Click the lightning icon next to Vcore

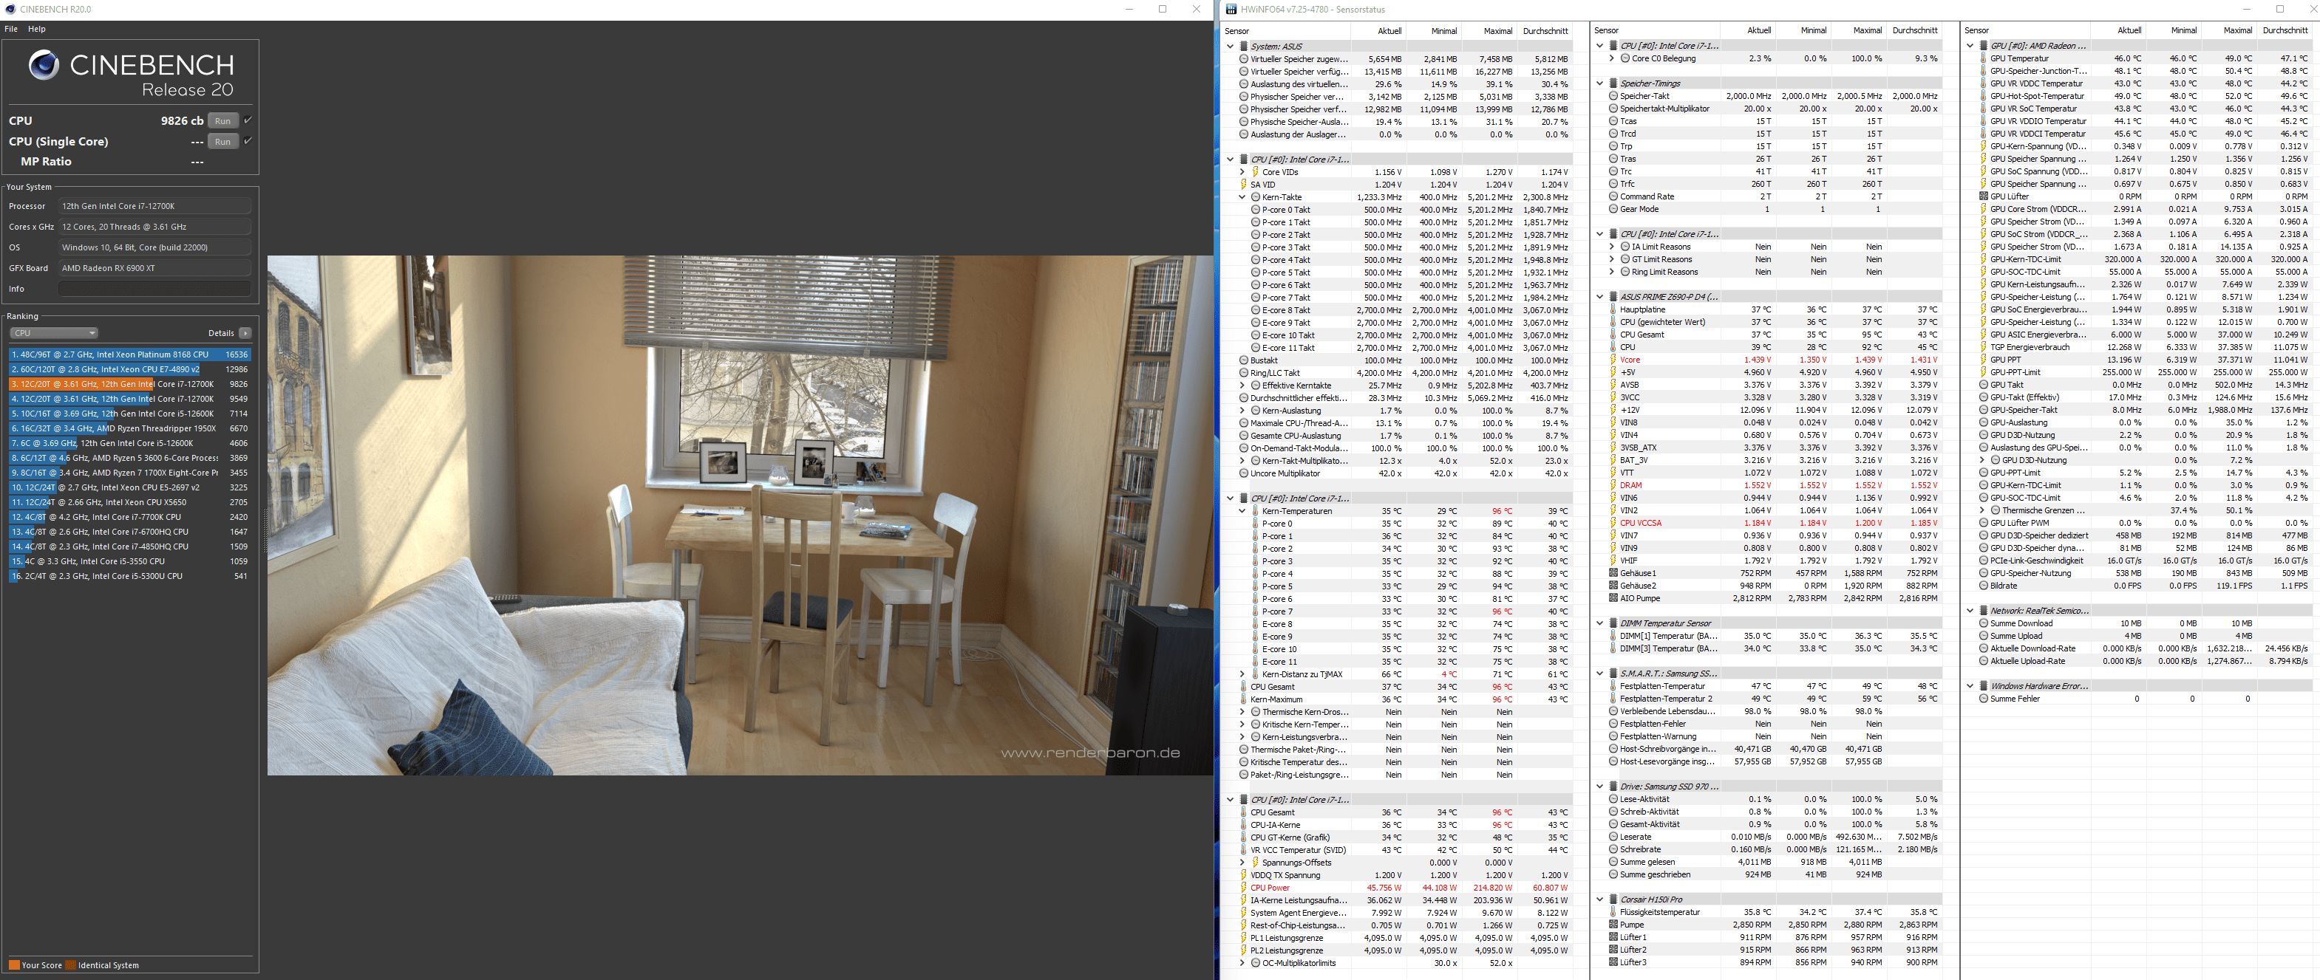pyautogui.click(x=1613, y=360)
